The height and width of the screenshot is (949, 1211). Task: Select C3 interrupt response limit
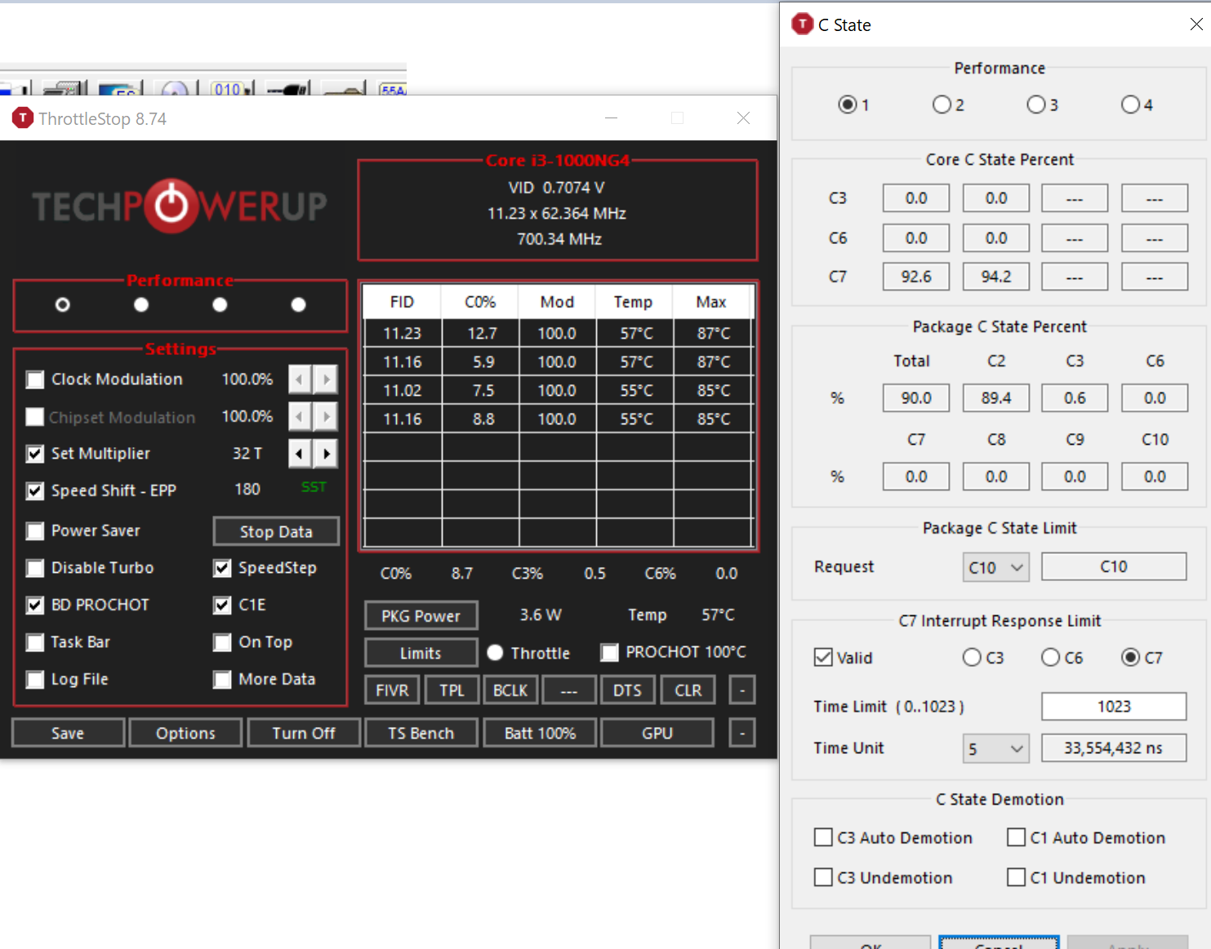coord(972,658)
